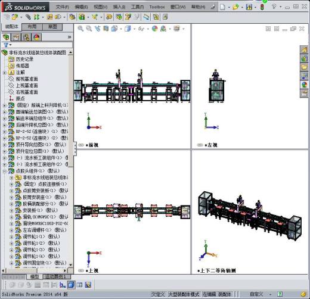Open the Toolbox menu
Screen dimensions: 310x299
pos(157,7)
